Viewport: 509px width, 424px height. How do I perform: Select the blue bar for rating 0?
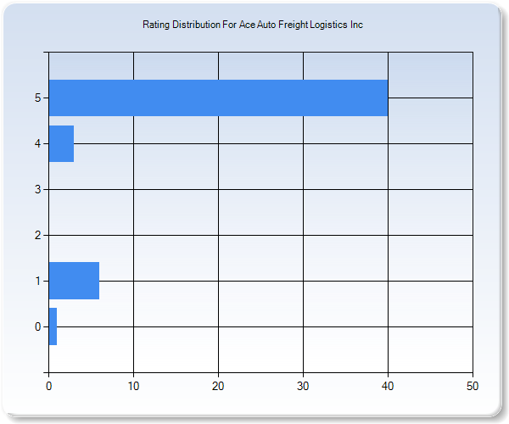(53, 326)
